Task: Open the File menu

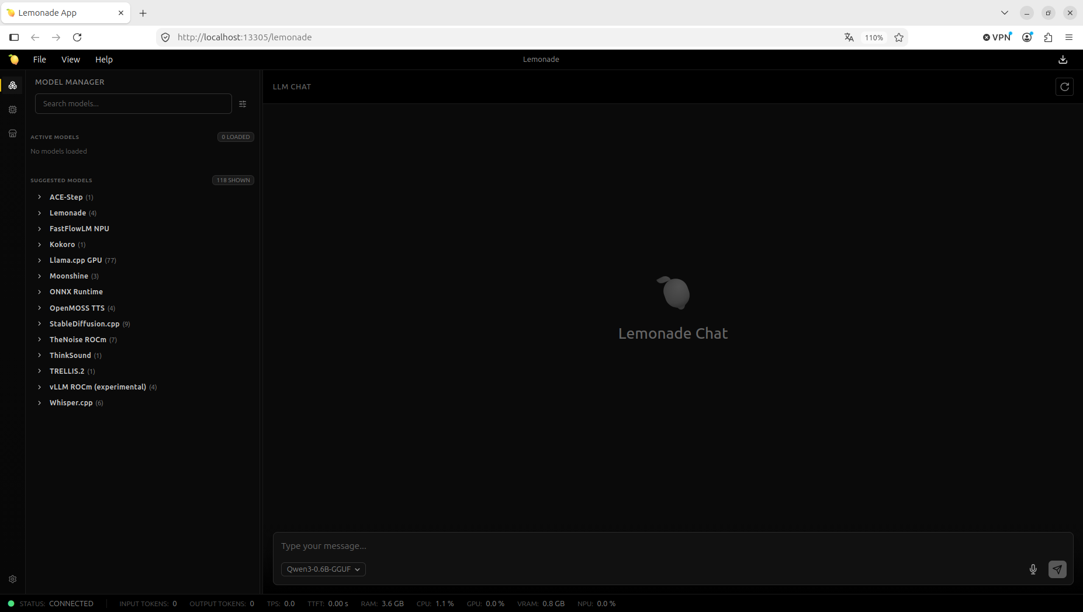Action: (x=40, y=60)
